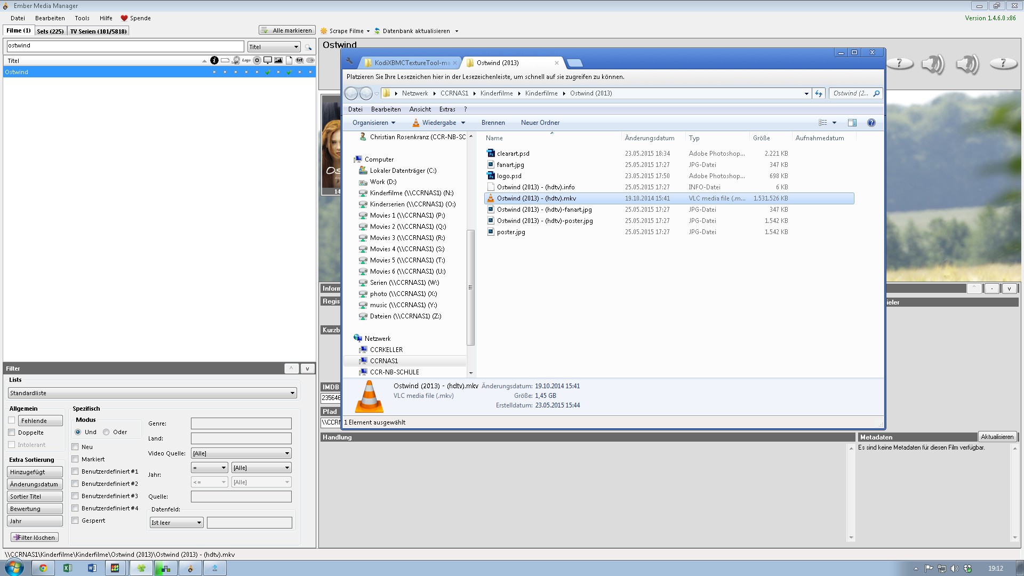
Task: Open the Organisieren dropdown in explorer
Action: coord(374,123)
